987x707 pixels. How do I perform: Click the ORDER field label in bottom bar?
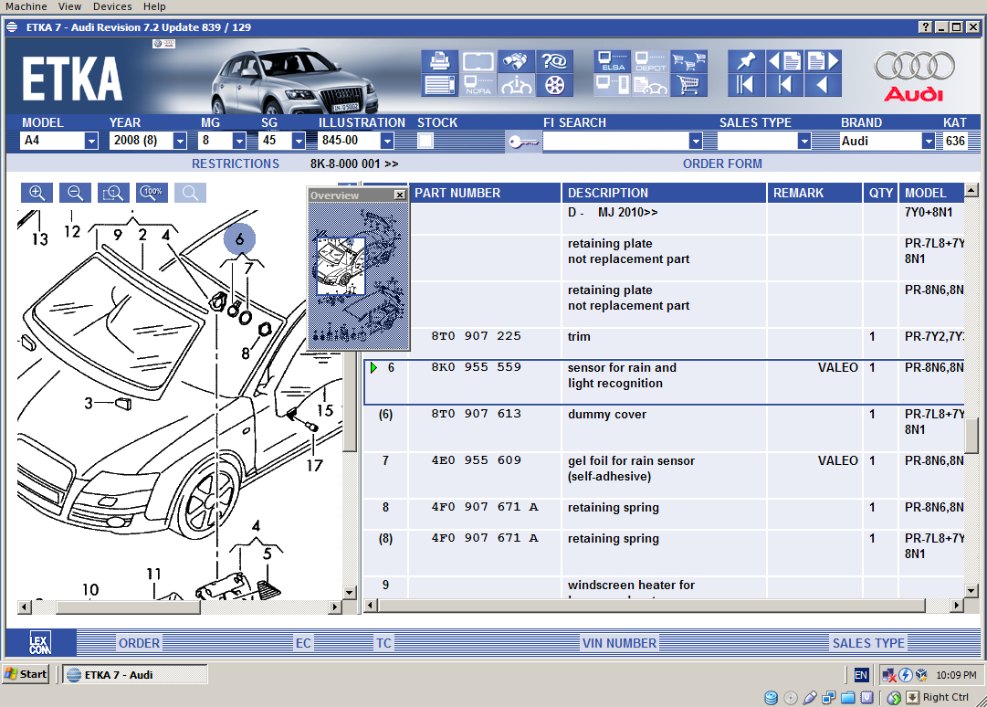click(139, 643)
